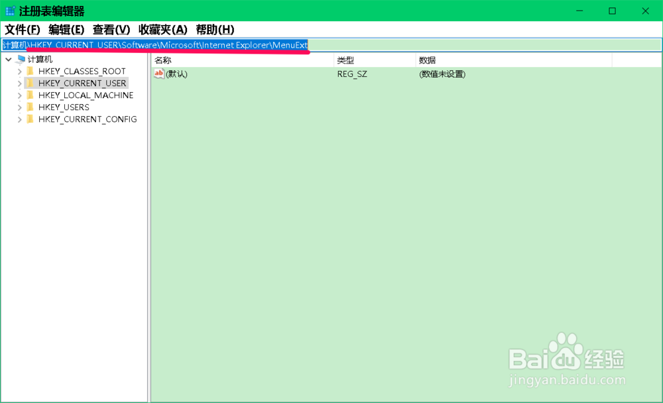663x403 pixels.
Task: Click the HKEY_LOCAL_MACHINE folder icon
Action: pyautogui.click(x=30, y=95)
